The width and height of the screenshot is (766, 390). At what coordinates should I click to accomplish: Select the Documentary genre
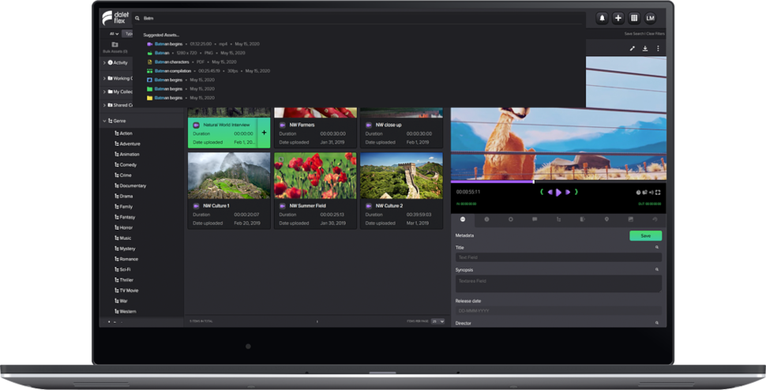click(x=130, y=186)
